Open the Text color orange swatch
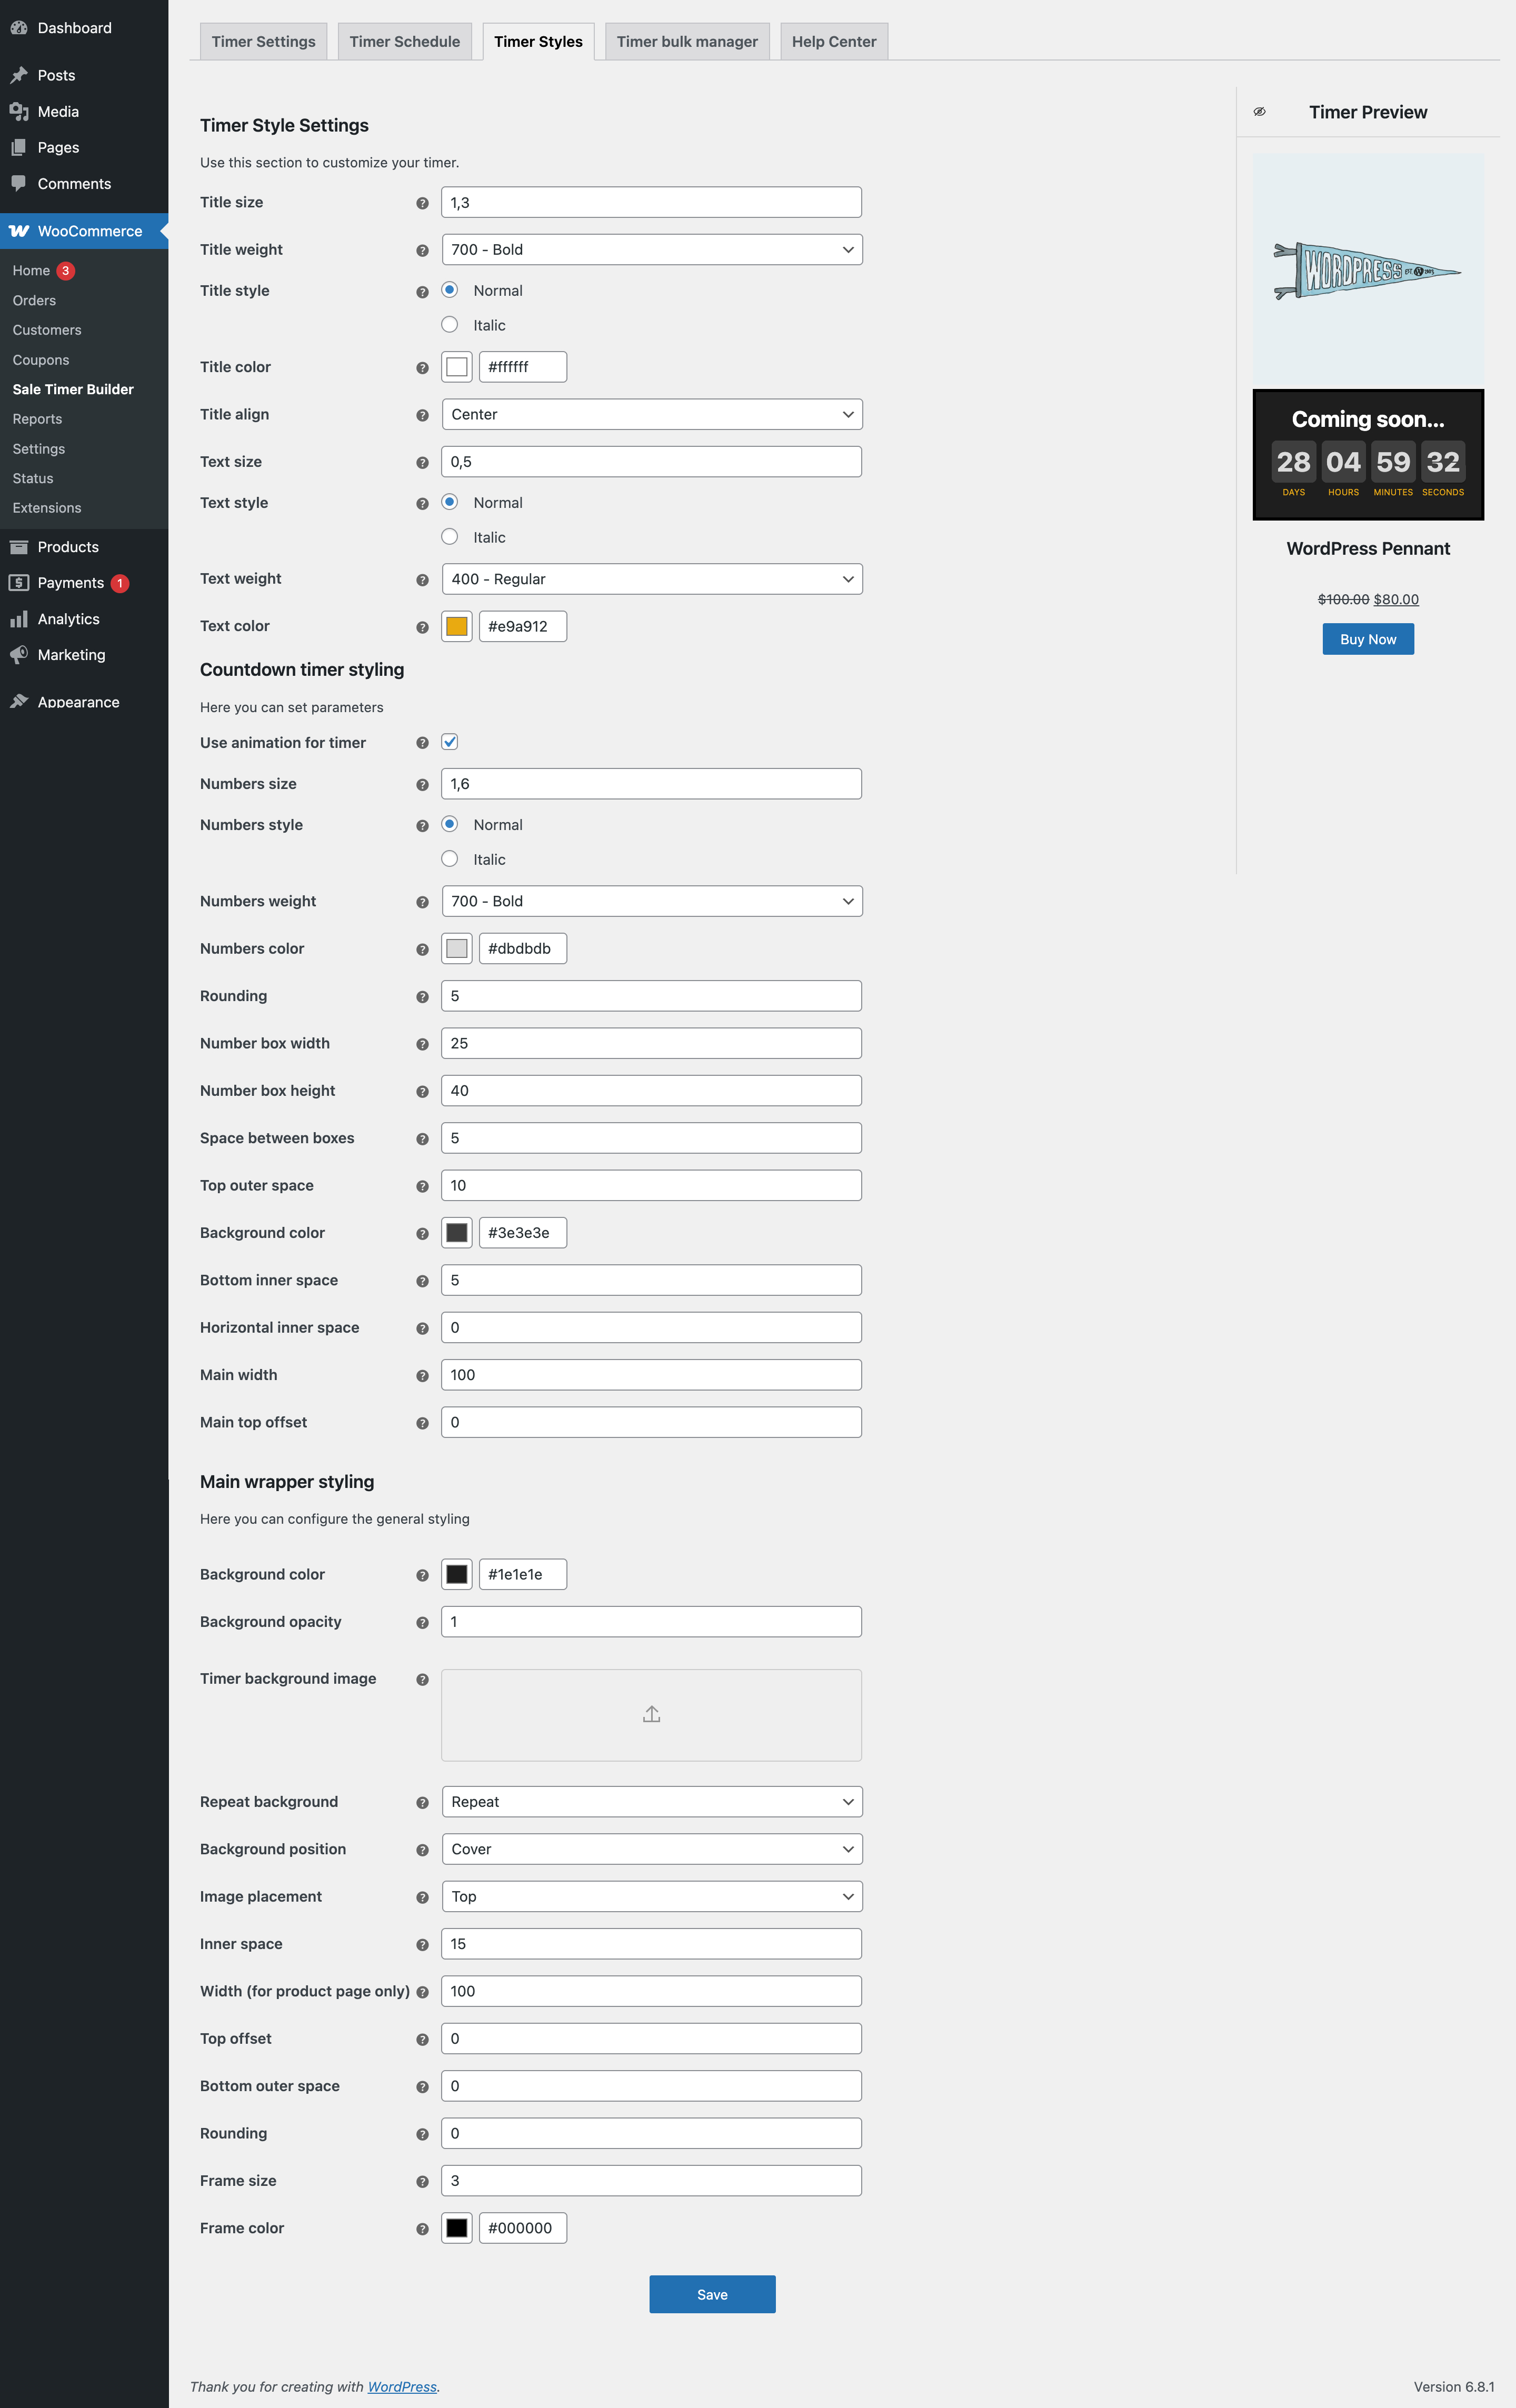Viewport: 1516px width, 2408px height. click(x=457, y=626)
